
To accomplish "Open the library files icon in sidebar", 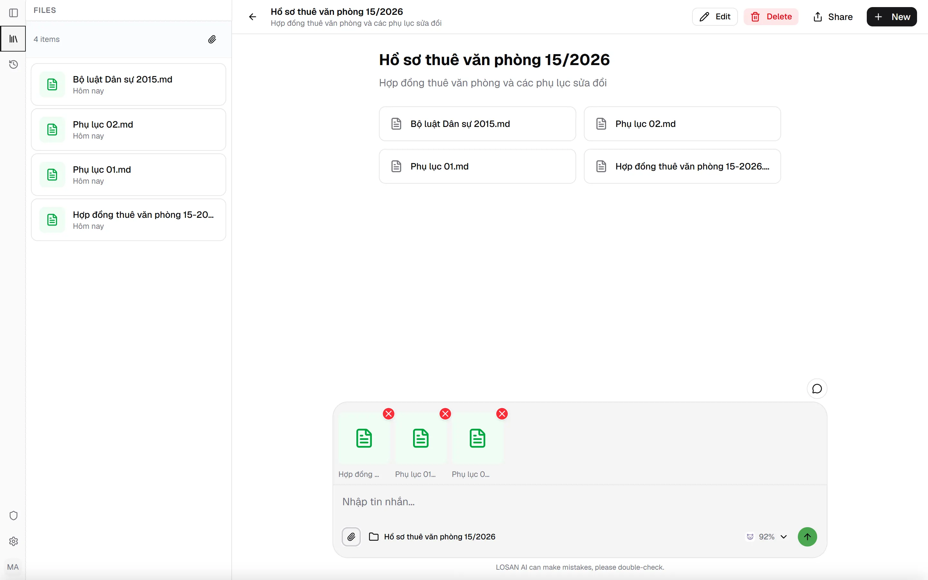I will (x=14, y=39).
